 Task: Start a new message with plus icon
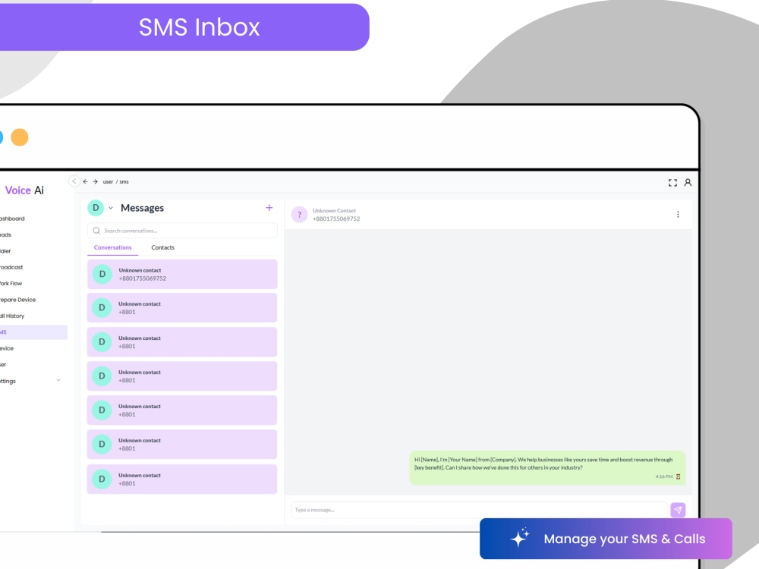pyautogui.click(x=269, y=208)
